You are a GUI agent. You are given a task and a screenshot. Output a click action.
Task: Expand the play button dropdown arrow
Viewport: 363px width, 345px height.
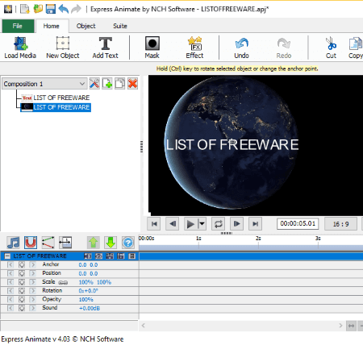click(x=202, y=223)
